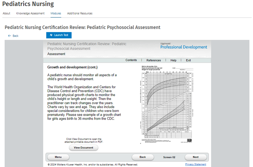
Task: Exit the course using the Exit option
Action: click(x=188, y=60)
